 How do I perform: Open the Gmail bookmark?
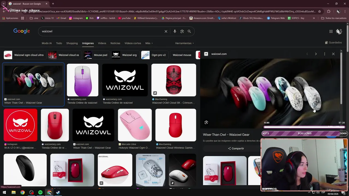[61, 18]
